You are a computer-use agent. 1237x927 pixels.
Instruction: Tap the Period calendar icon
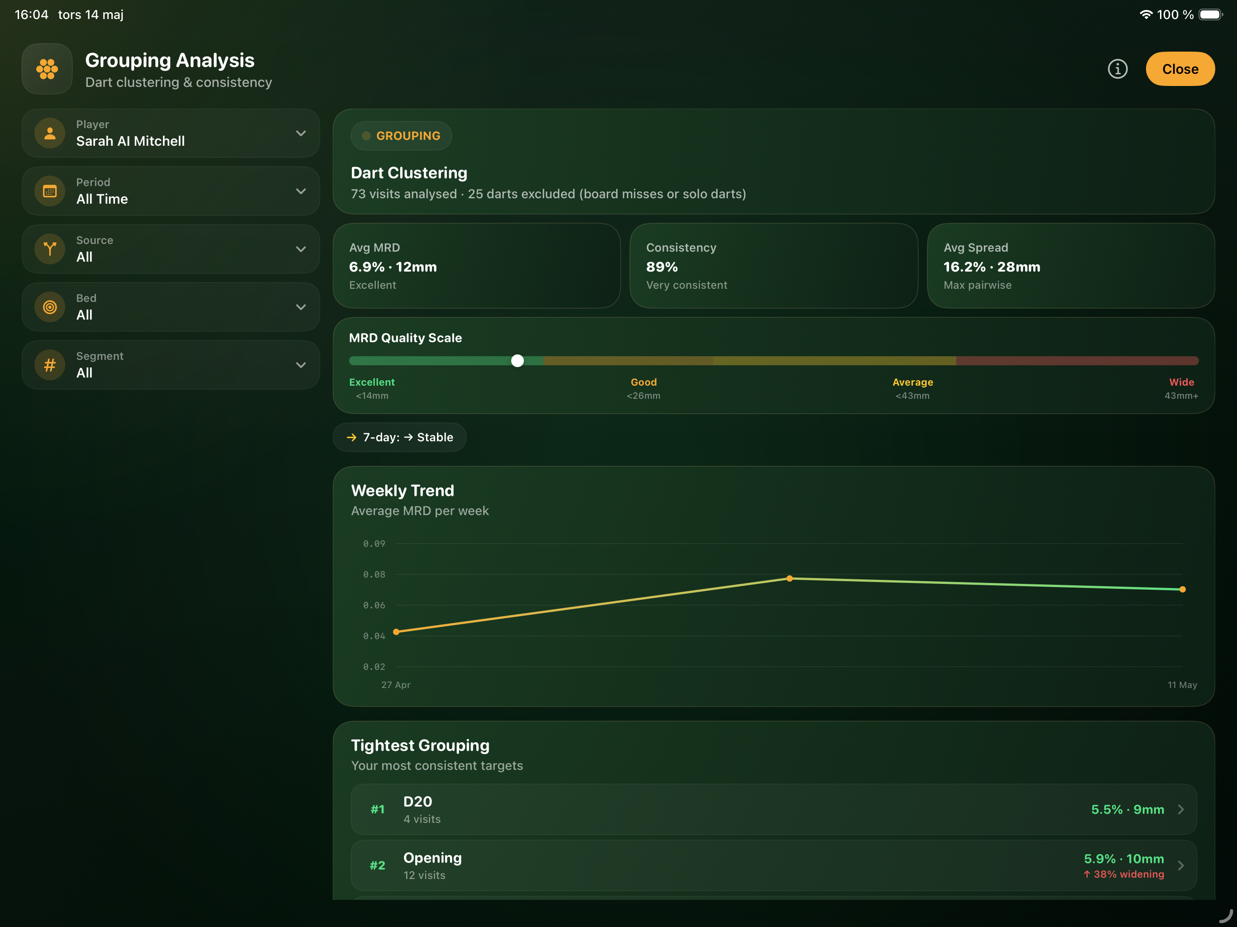(50, 191)
